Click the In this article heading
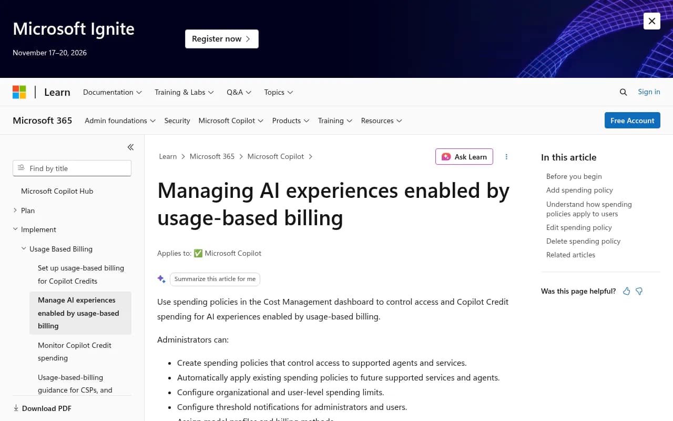Image resolution: width=673 pixels, height=421 pixels. click(x=568, y=157)
